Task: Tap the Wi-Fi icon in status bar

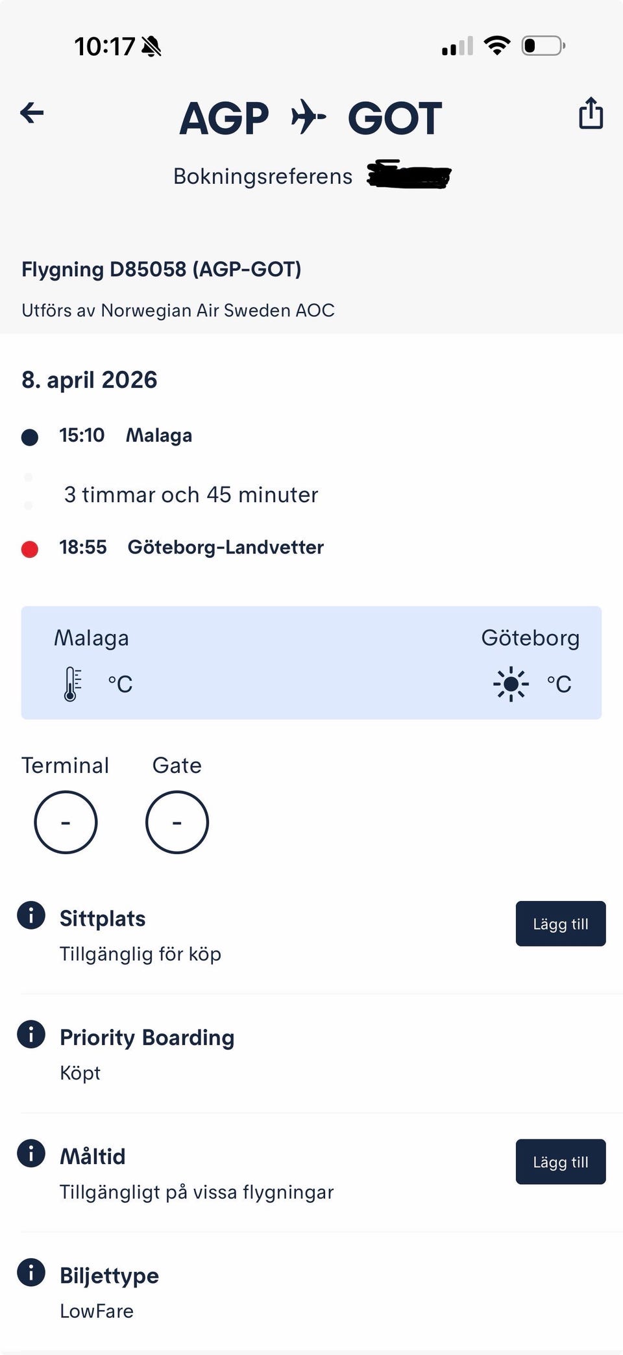Action: coord(497,46)
